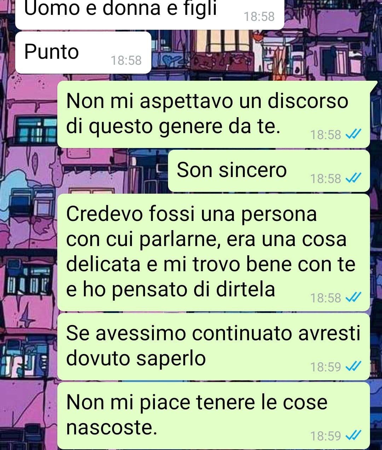
Task: Select the 'Son sincero' message bubble
Action: click(x=269, y=171)
